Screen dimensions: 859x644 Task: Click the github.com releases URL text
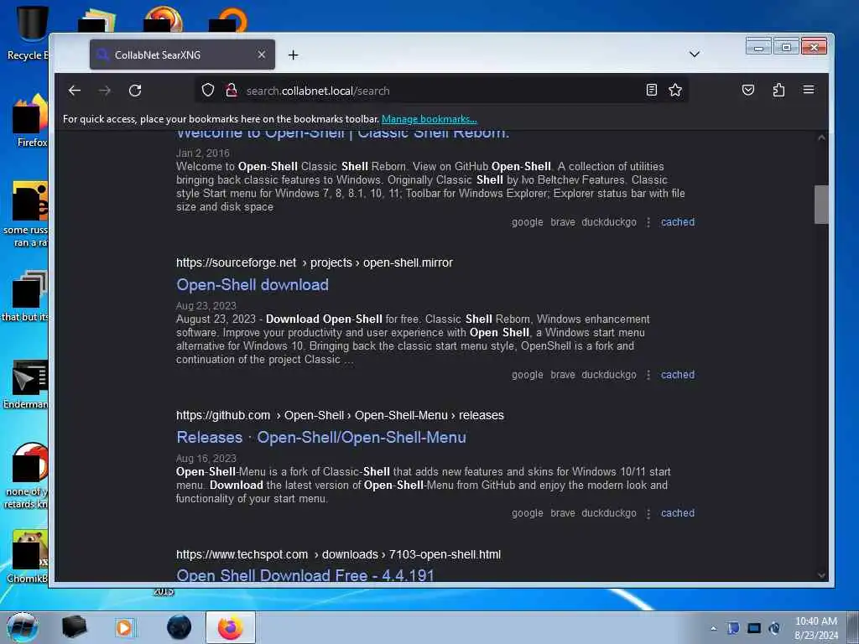(340, 416)
